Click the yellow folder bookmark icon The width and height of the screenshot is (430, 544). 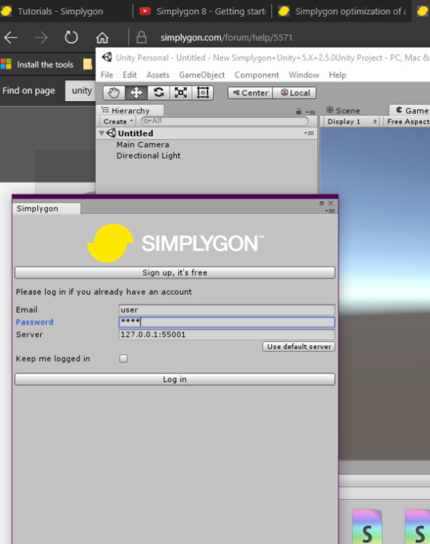point(88,64)
